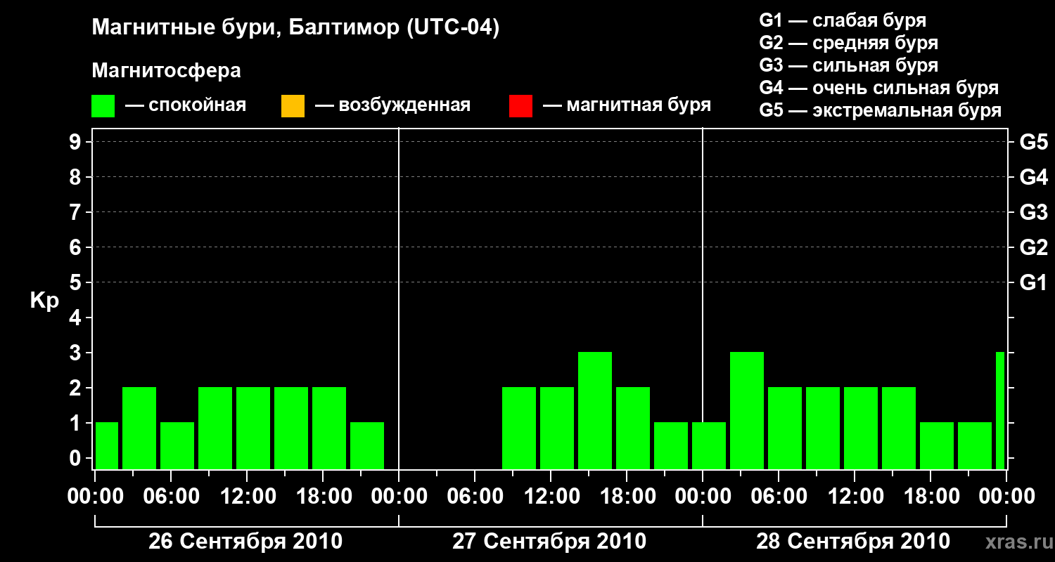Click the 06:00 time label of 26 September
The height and width of the screenshot is (562, 1055).
click(171, 497)
